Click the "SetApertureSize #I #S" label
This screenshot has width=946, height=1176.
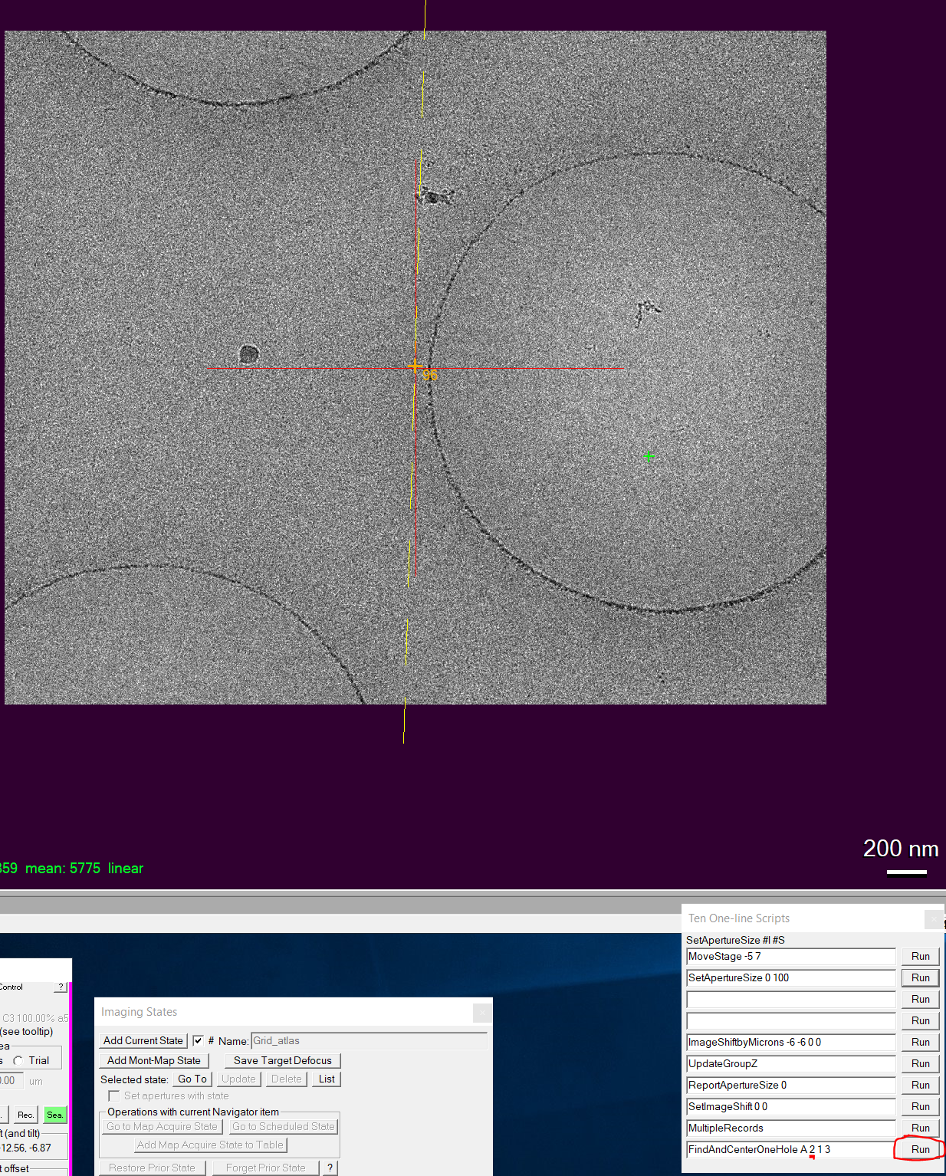735,940
